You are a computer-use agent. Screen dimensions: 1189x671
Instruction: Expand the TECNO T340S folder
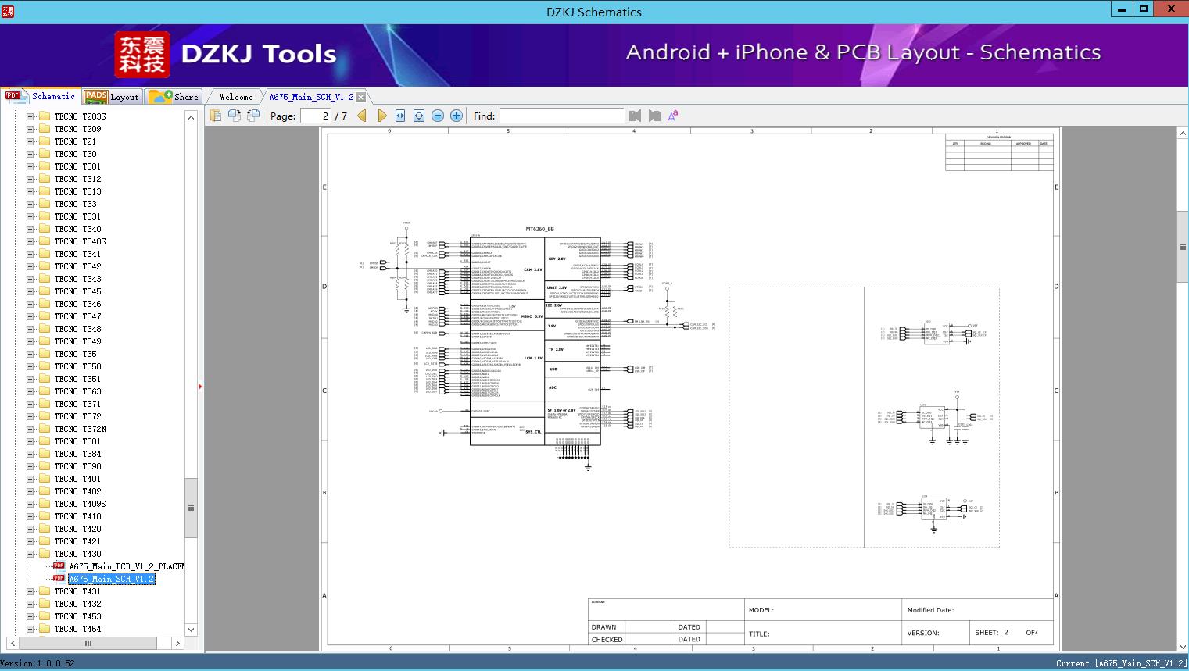pyautogui.click(x=30, y=241)
